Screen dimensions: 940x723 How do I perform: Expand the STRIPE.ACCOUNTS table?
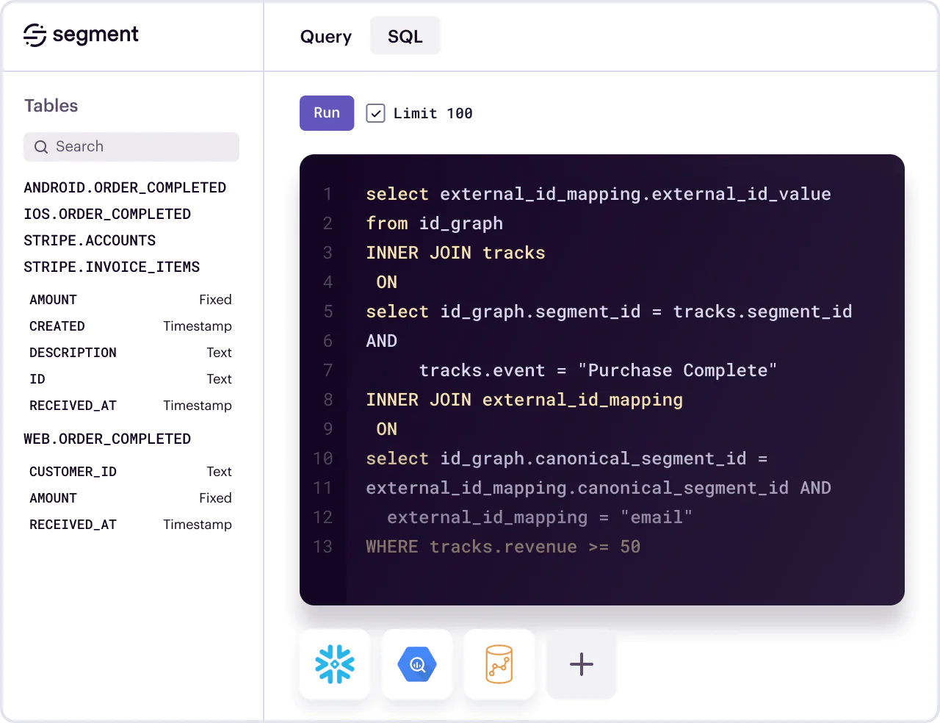pyautogui.click(x=90, y=240)
